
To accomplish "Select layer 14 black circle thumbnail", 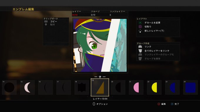I will [x=9, y=87].
